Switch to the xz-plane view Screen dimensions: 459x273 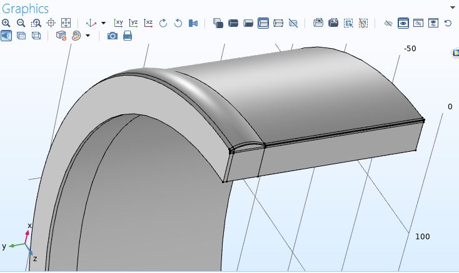[148, 23]
